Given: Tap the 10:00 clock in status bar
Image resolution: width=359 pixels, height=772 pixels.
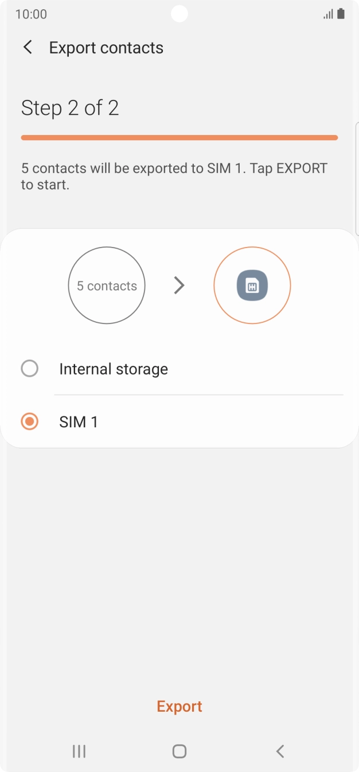Looking at the screenshot, I should (31, 14).
